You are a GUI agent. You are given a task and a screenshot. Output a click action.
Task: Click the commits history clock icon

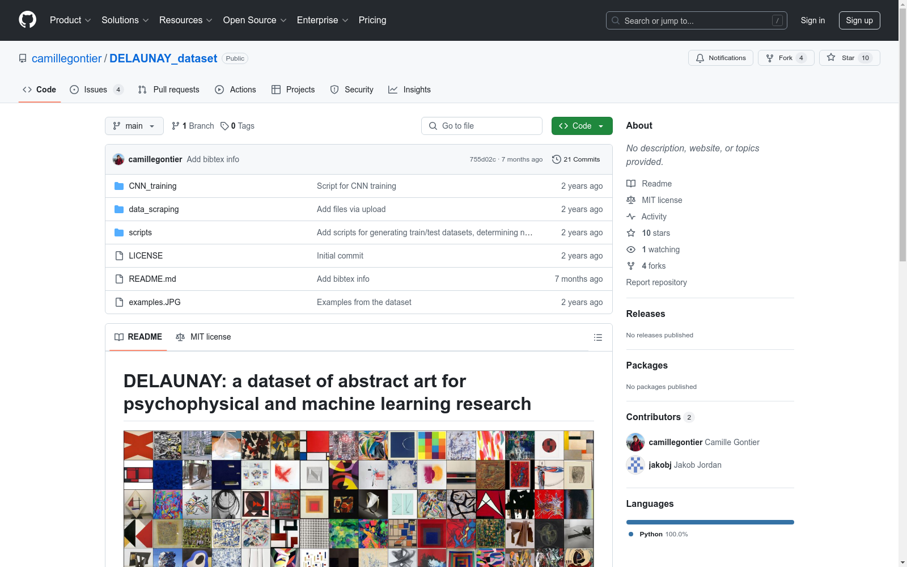tap(557, 159)
